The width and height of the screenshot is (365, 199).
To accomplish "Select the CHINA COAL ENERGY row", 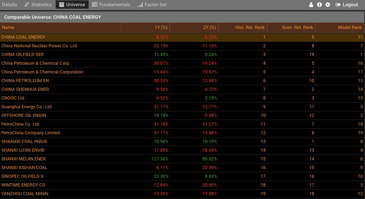I will [182, 37].
